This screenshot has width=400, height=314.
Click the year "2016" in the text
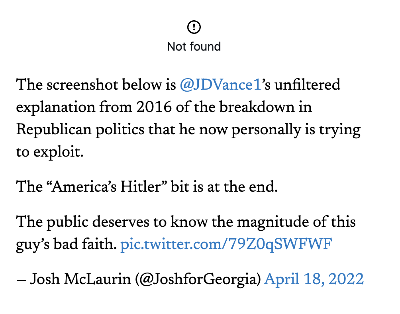tap(154, 107)
